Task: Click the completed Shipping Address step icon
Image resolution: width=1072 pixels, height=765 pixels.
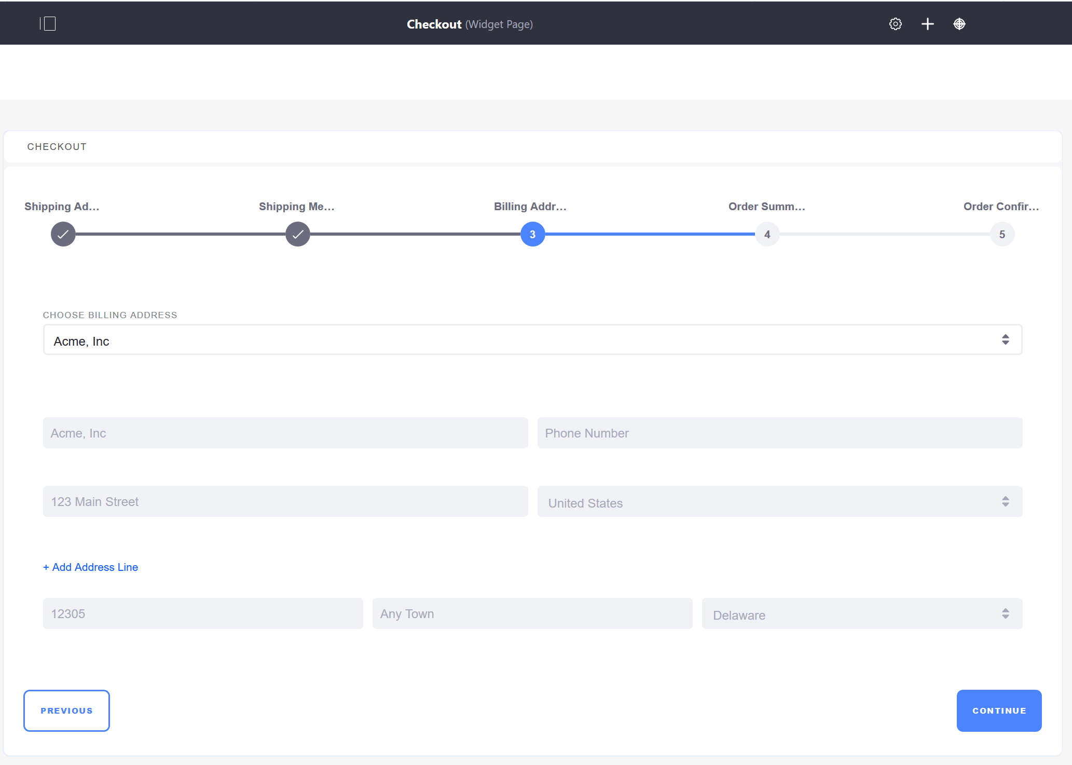Action: (64, 234)
